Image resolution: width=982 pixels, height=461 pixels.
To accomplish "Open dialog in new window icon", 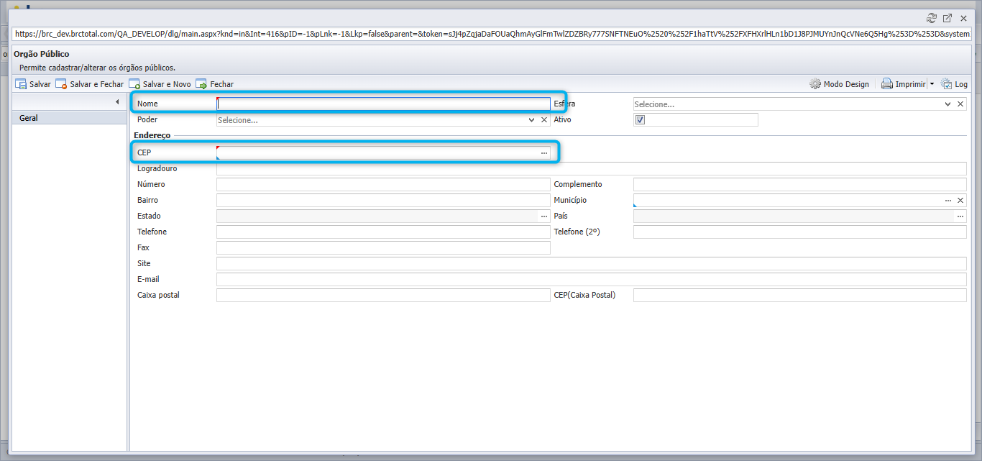I will (947, 18).
